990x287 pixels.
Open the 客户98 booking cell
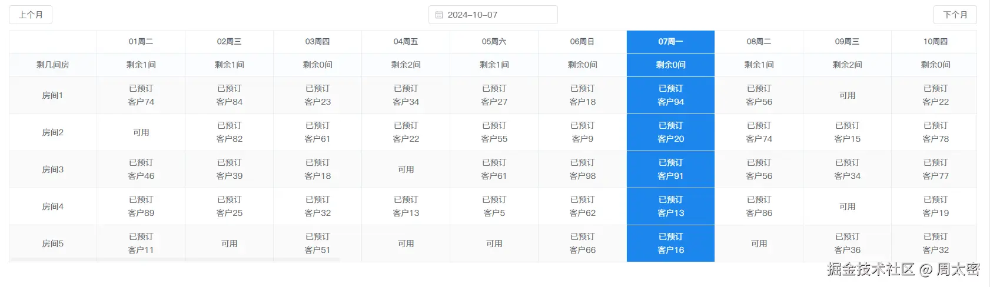click(x=583, y=169)
